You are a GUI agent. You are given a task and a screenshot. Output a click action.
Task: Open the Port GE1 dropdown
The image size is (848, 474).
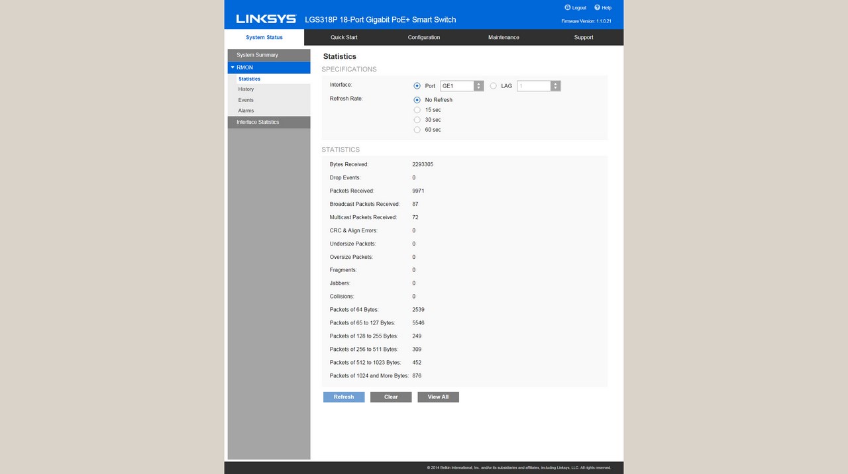pyautogui.click(x=462, y=86)
